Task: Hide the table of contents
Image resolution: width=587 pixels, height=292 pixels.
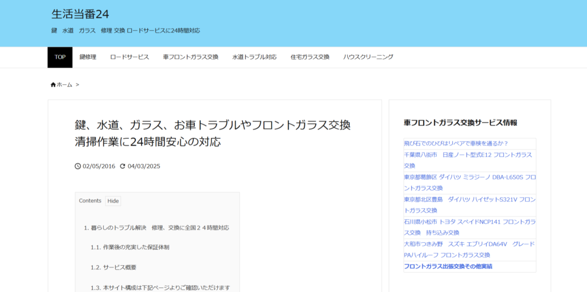Action: [113, 201]
